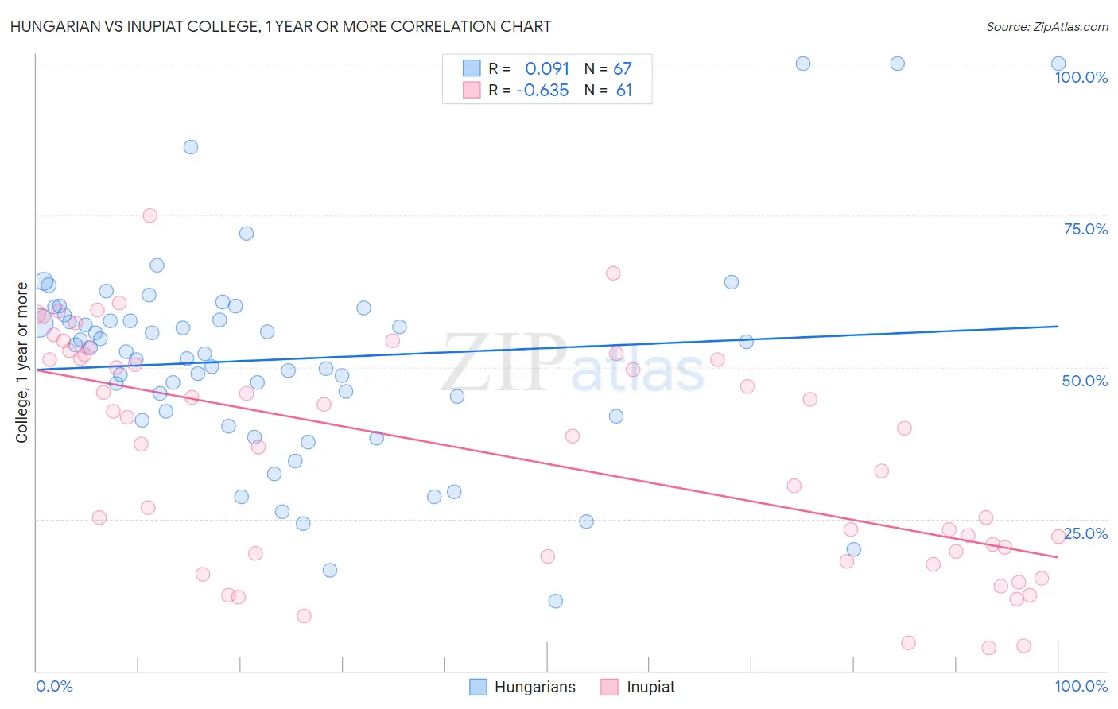This screenshot has height=709, width=1118.
Task: Click the pink Inupiat legend swatch
Action: pos(610,687)
